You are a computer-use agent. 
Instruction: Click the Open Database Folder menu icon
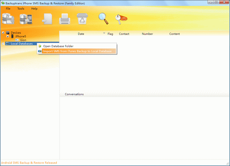tap(40, 46)
